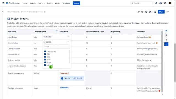The image size is (176, 99).
Task: Click the info icon in Will start on
Action: [x=62, y=78]
